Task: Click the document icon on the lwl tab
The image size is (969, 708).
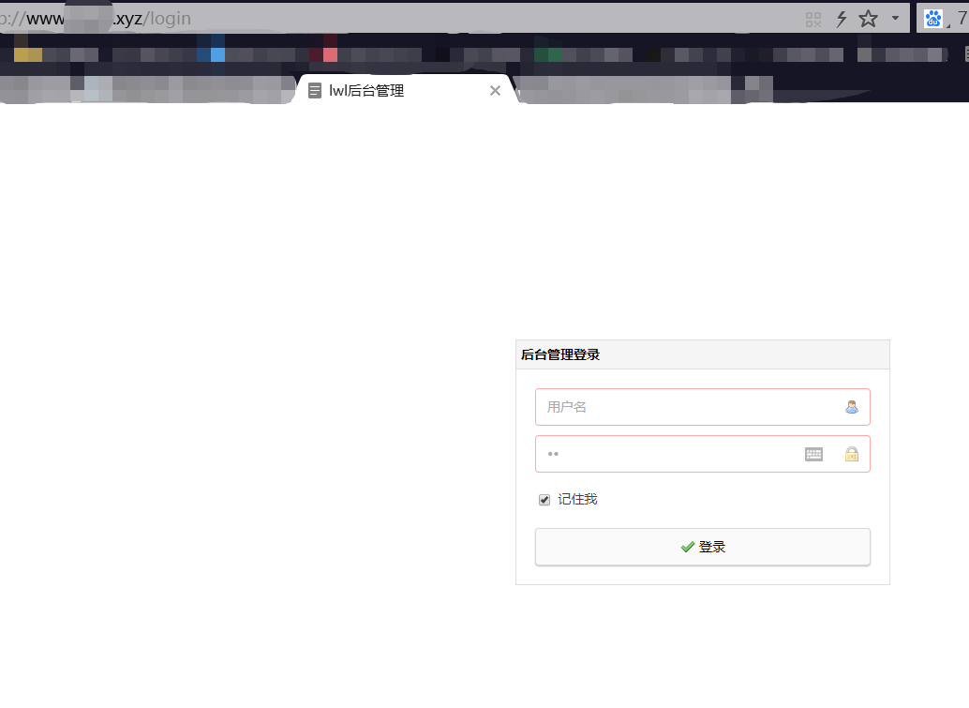Action: pos(313,90)
